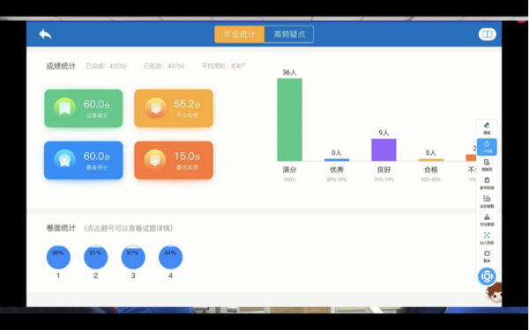Click the 0'47" average time value
The image size is (529, 330).
tap(238, 66)
